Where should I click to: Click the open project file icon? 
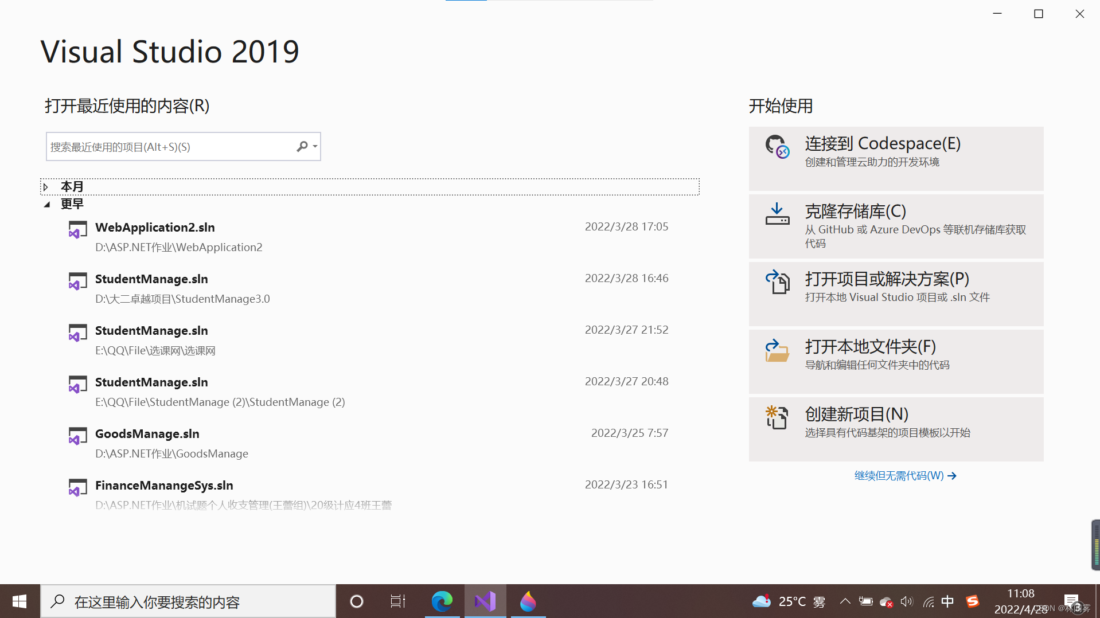pos(777,281)
